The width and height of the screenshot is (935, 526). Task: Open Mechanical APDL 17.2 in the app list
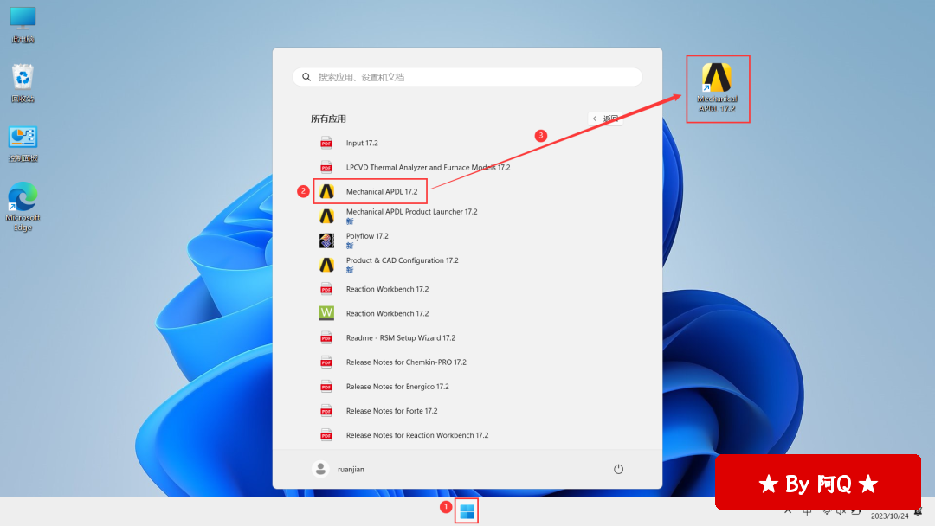point(381,191)
